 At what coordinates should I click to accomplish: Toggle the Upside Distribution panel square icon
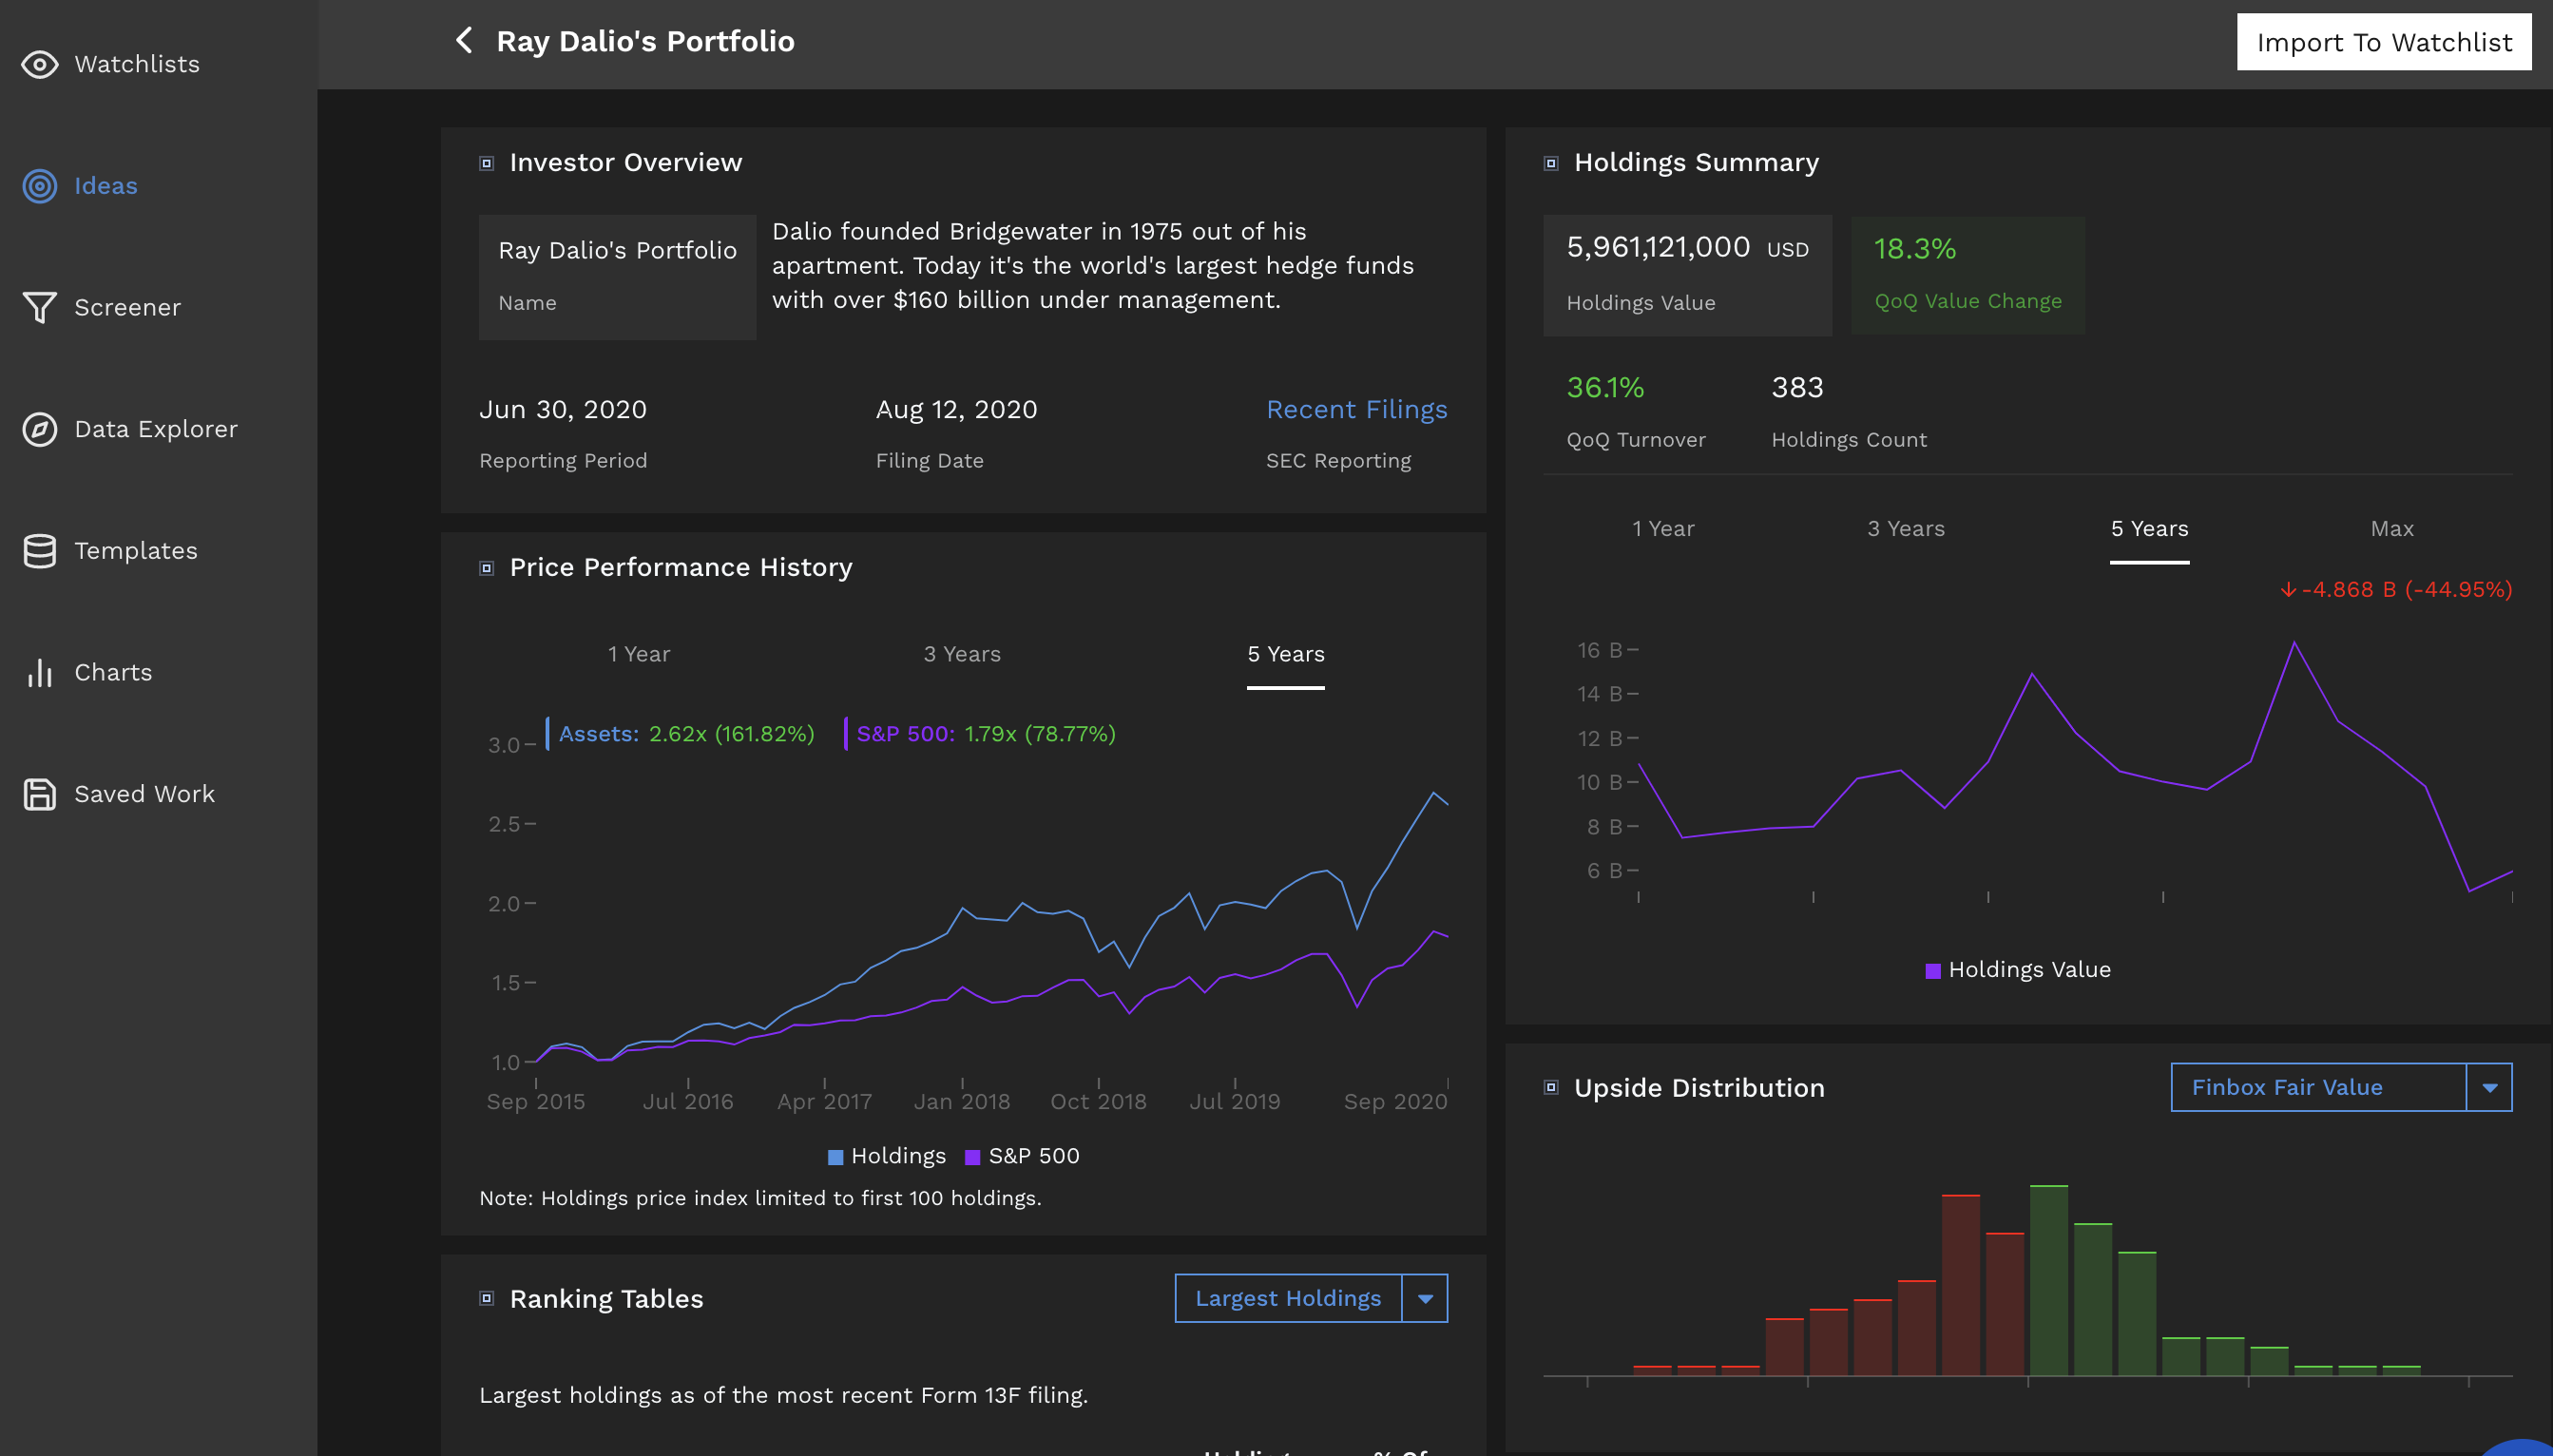point(1551,1088)
